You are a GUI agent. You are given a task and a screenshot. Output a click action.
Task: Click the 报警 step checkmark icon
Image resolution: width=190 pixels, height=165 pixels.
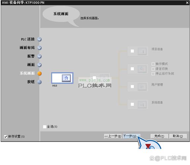click(40, 56)
